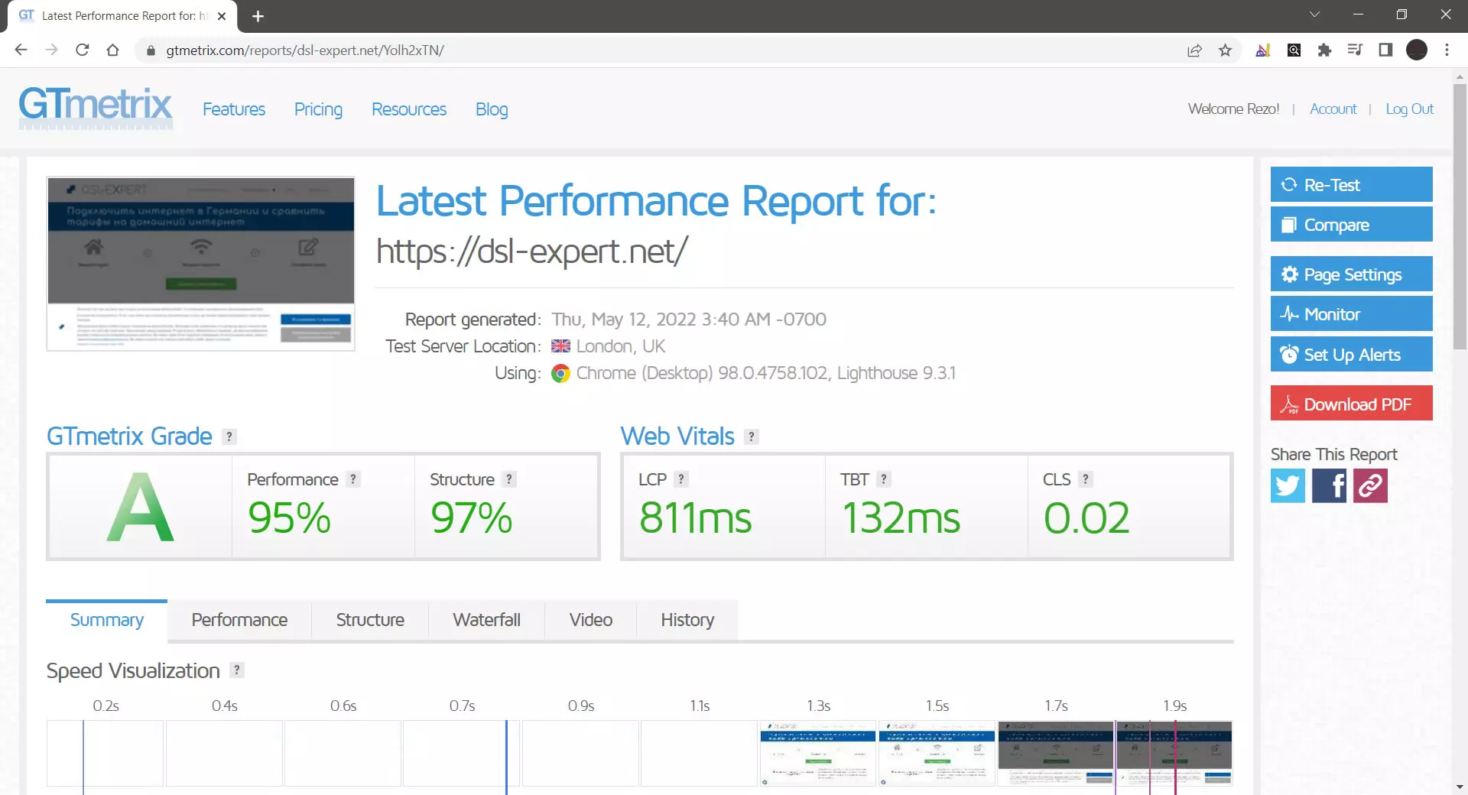
Task: Click the https://dsl-expert.net/ URL text
Action: (x=532, y=251)
